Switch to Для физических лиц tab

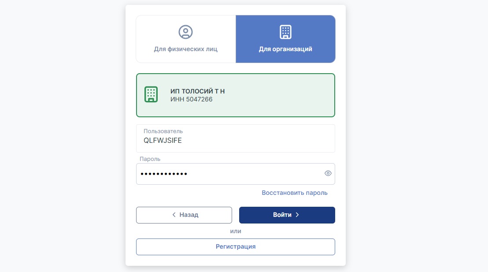[x=186, y=39]
